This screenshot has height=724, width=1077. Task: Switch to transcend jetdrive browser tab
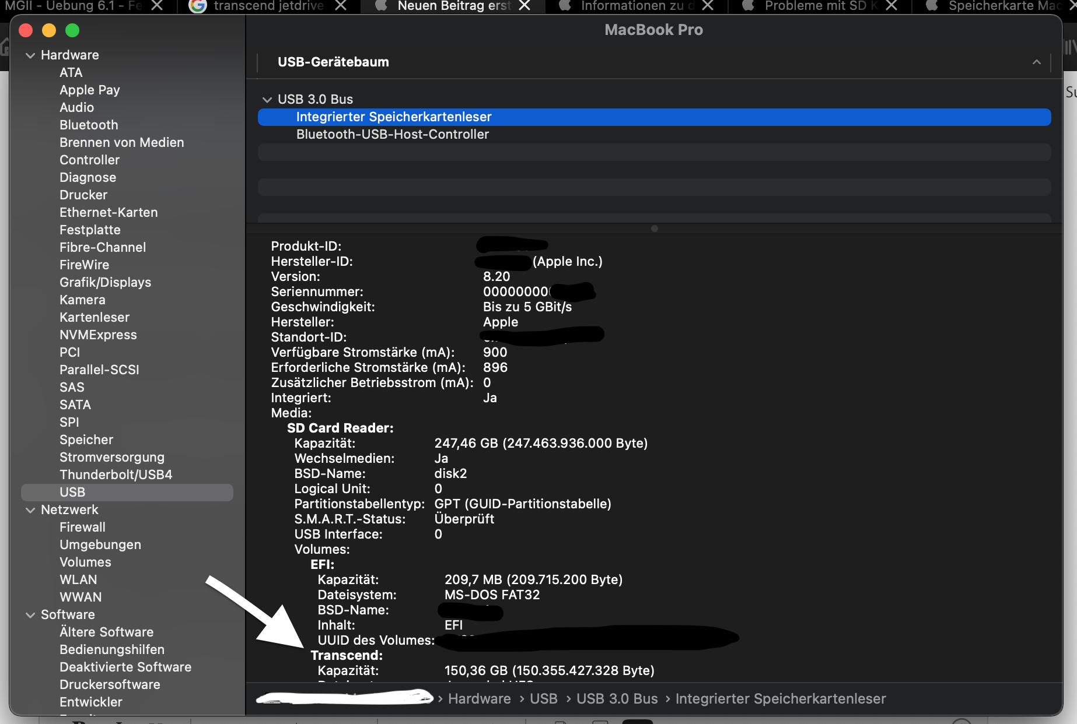[x=268, y=6]
